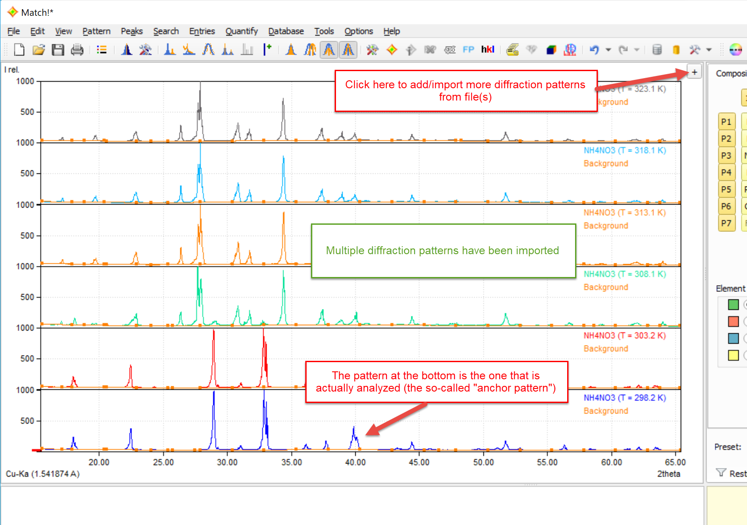
Task: Toggle the P7 period button
Action: (726, 223)
